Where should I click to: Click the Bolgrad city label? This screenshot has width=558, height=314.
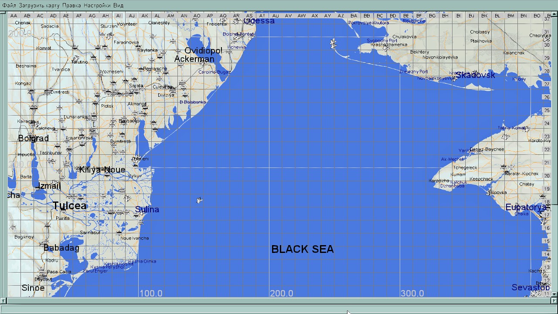click(34, 139)
